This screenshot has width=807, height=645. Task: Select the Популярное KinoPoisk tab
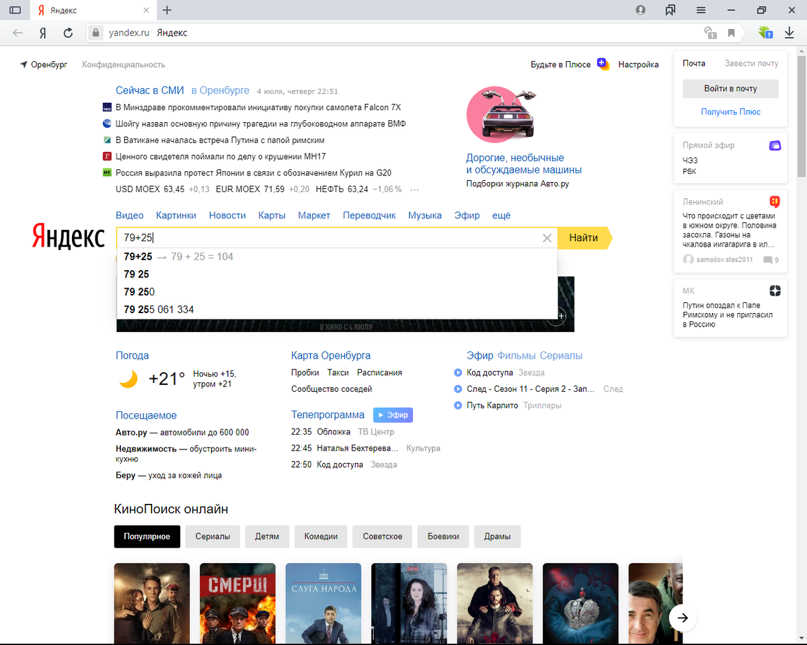coord(147,536)
